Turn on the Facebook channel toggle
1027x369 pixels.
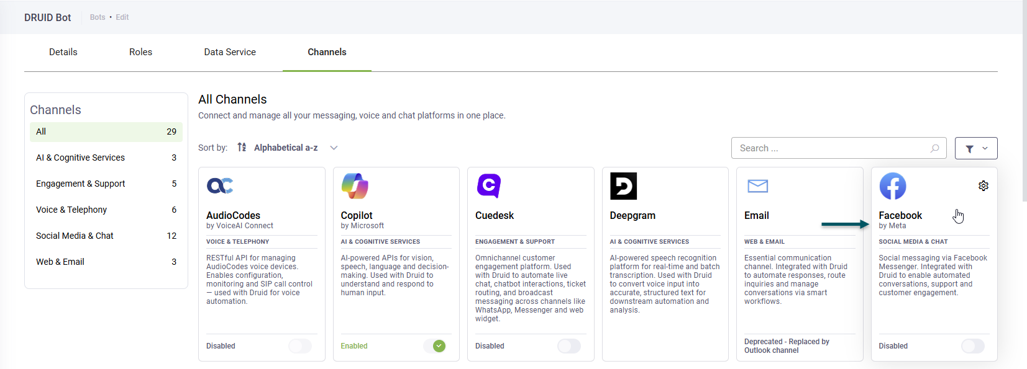coord(972,346)
